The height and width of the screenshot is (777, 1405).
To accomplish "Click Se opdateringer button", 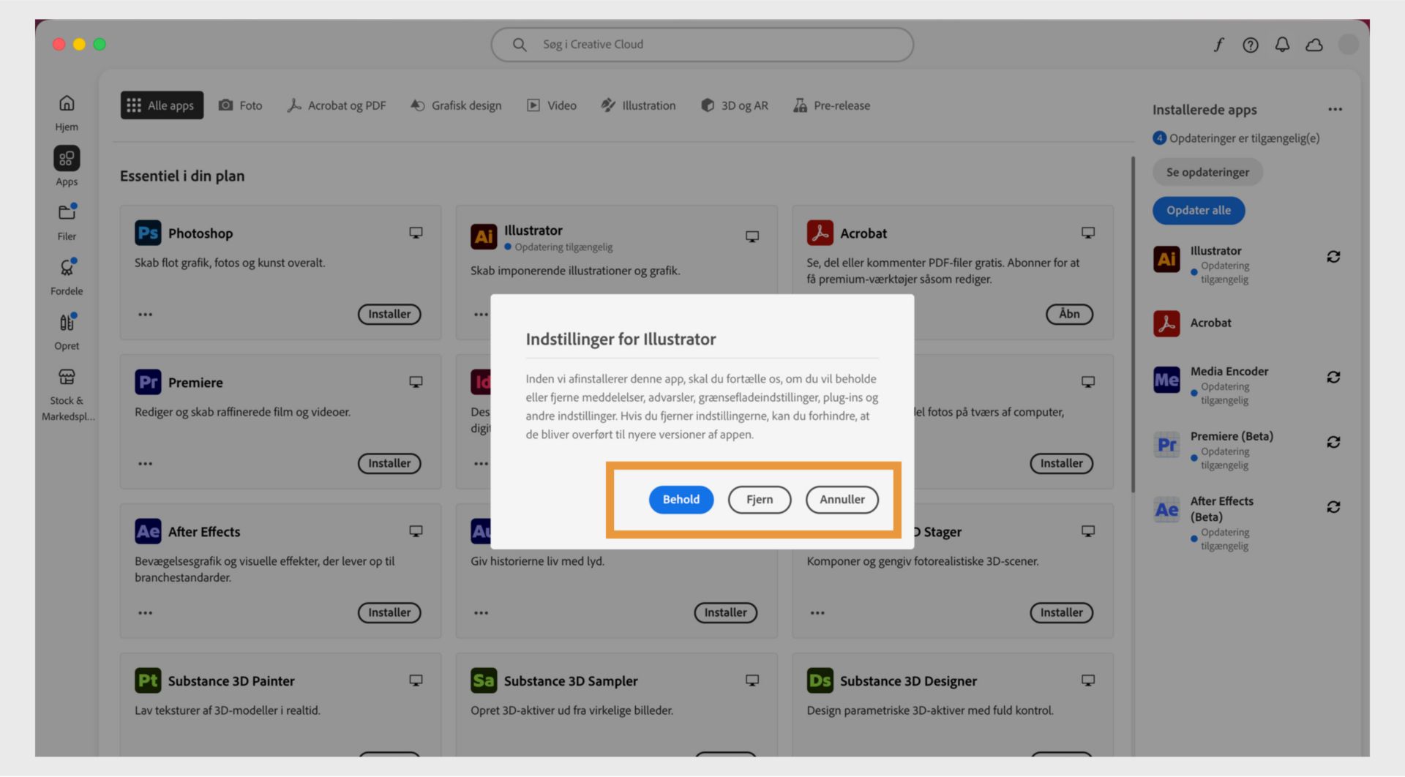I will coord(1207,172).
